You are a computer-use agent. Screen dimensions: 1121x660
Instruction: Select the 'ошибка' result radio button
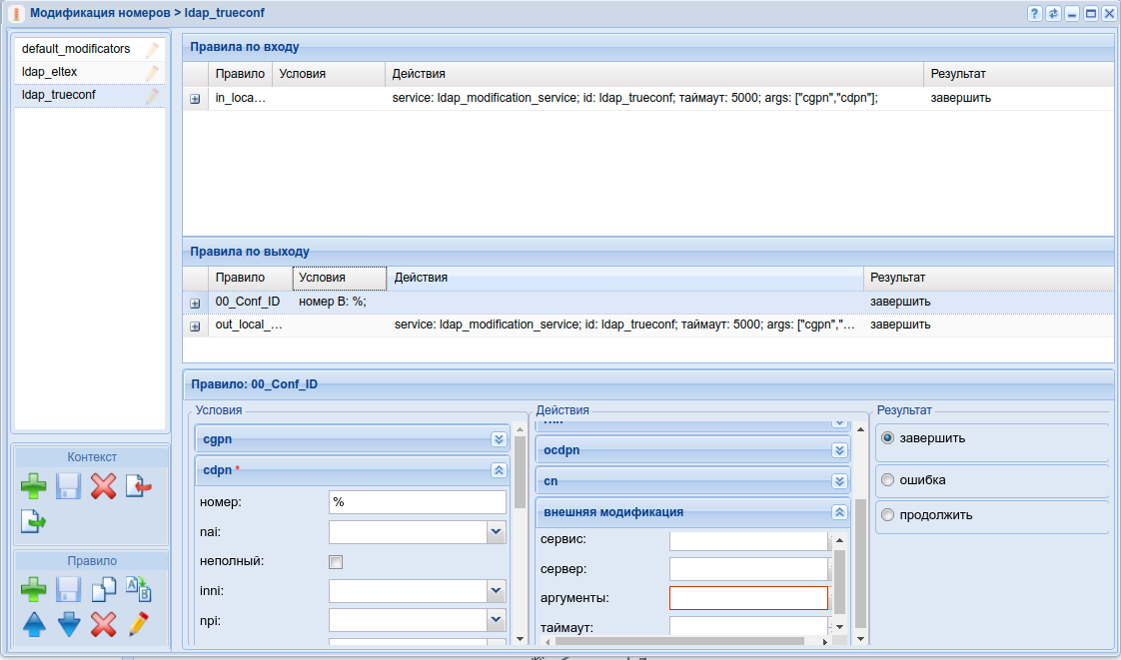[x=887, y=480]
